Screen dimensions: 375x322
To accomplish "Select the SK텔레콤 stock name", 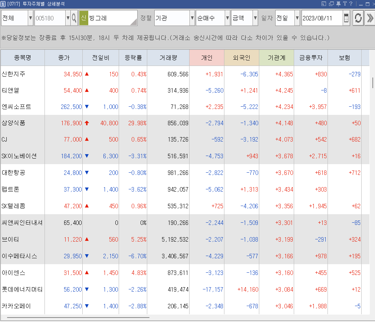I will [13, 206].
